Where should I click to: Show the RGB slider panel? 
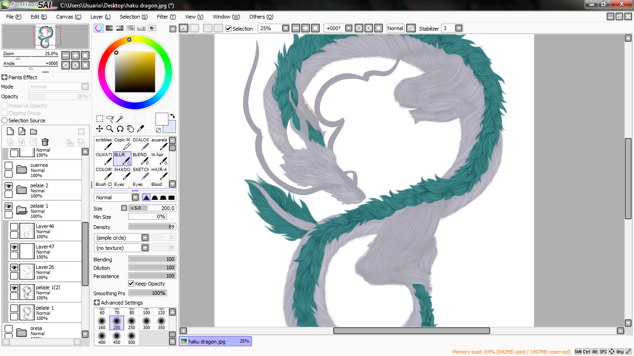point(109,28)
